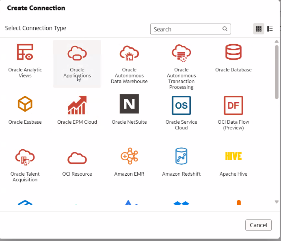Screen dimensions: 281x241
Task: Choose the Oracle Applications cloud icon
Action: pos(77,53)
